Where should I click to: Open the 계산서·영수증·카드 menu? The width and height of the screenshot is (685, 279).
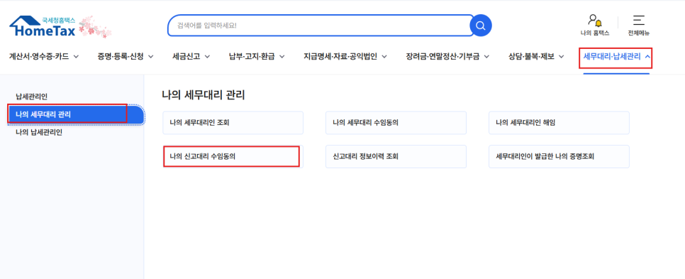(x=39, y=56)
